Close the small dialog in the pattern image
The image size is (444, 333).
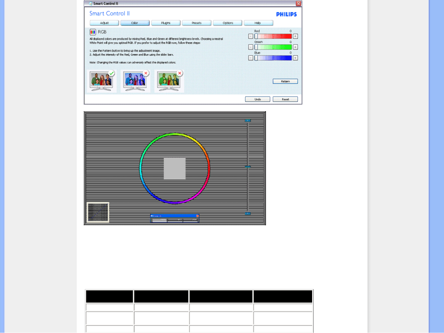(x=197, y=216)
